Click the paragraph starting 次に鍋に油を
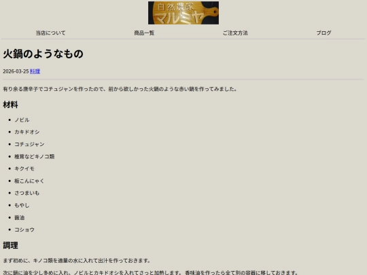367x275 pixels. (x=150, y=273)
